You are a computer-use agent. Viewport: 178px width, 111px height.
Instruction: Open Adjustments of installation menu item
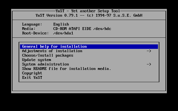coord(52,51)
